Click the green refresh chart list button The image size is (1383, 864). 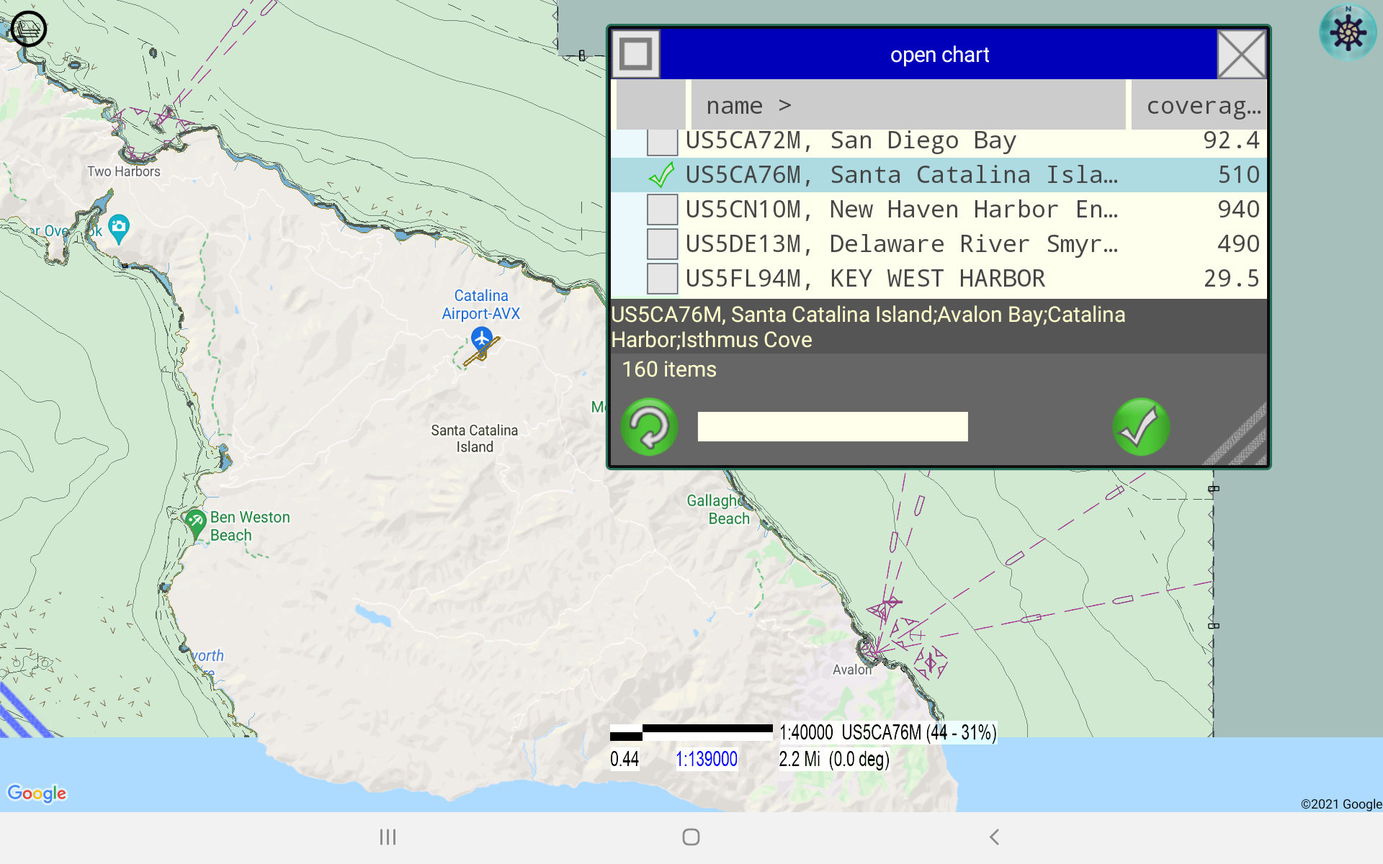tap(649, 427)
